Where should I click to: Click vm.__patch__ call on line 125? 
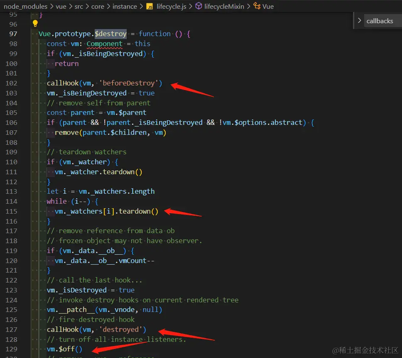pos(104,310)
